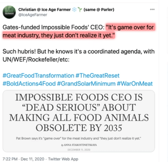
Task: Open the #TheGreatReset hashtag
Action: [x=97, y=76]
